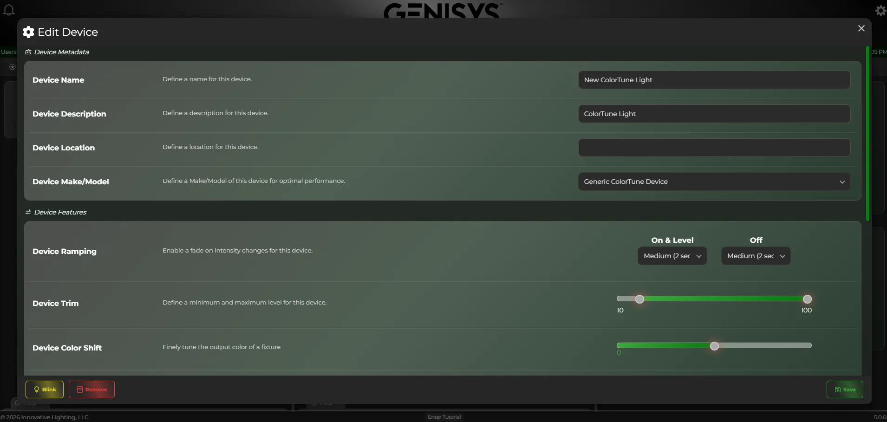Click the dialog's green vertical scrollbar

coord(867,133)
